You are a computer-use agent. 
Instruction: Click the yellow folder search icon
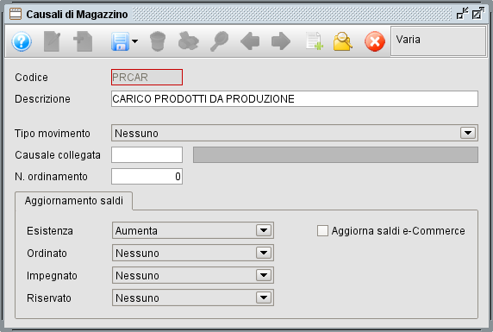coord(343,41)
